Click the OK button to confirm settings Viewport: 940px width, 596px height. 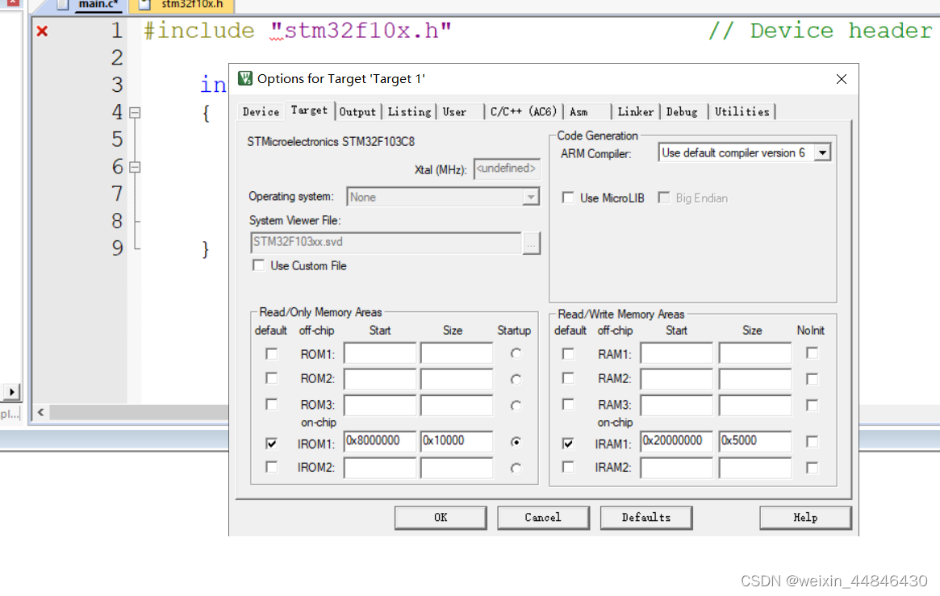441,517
